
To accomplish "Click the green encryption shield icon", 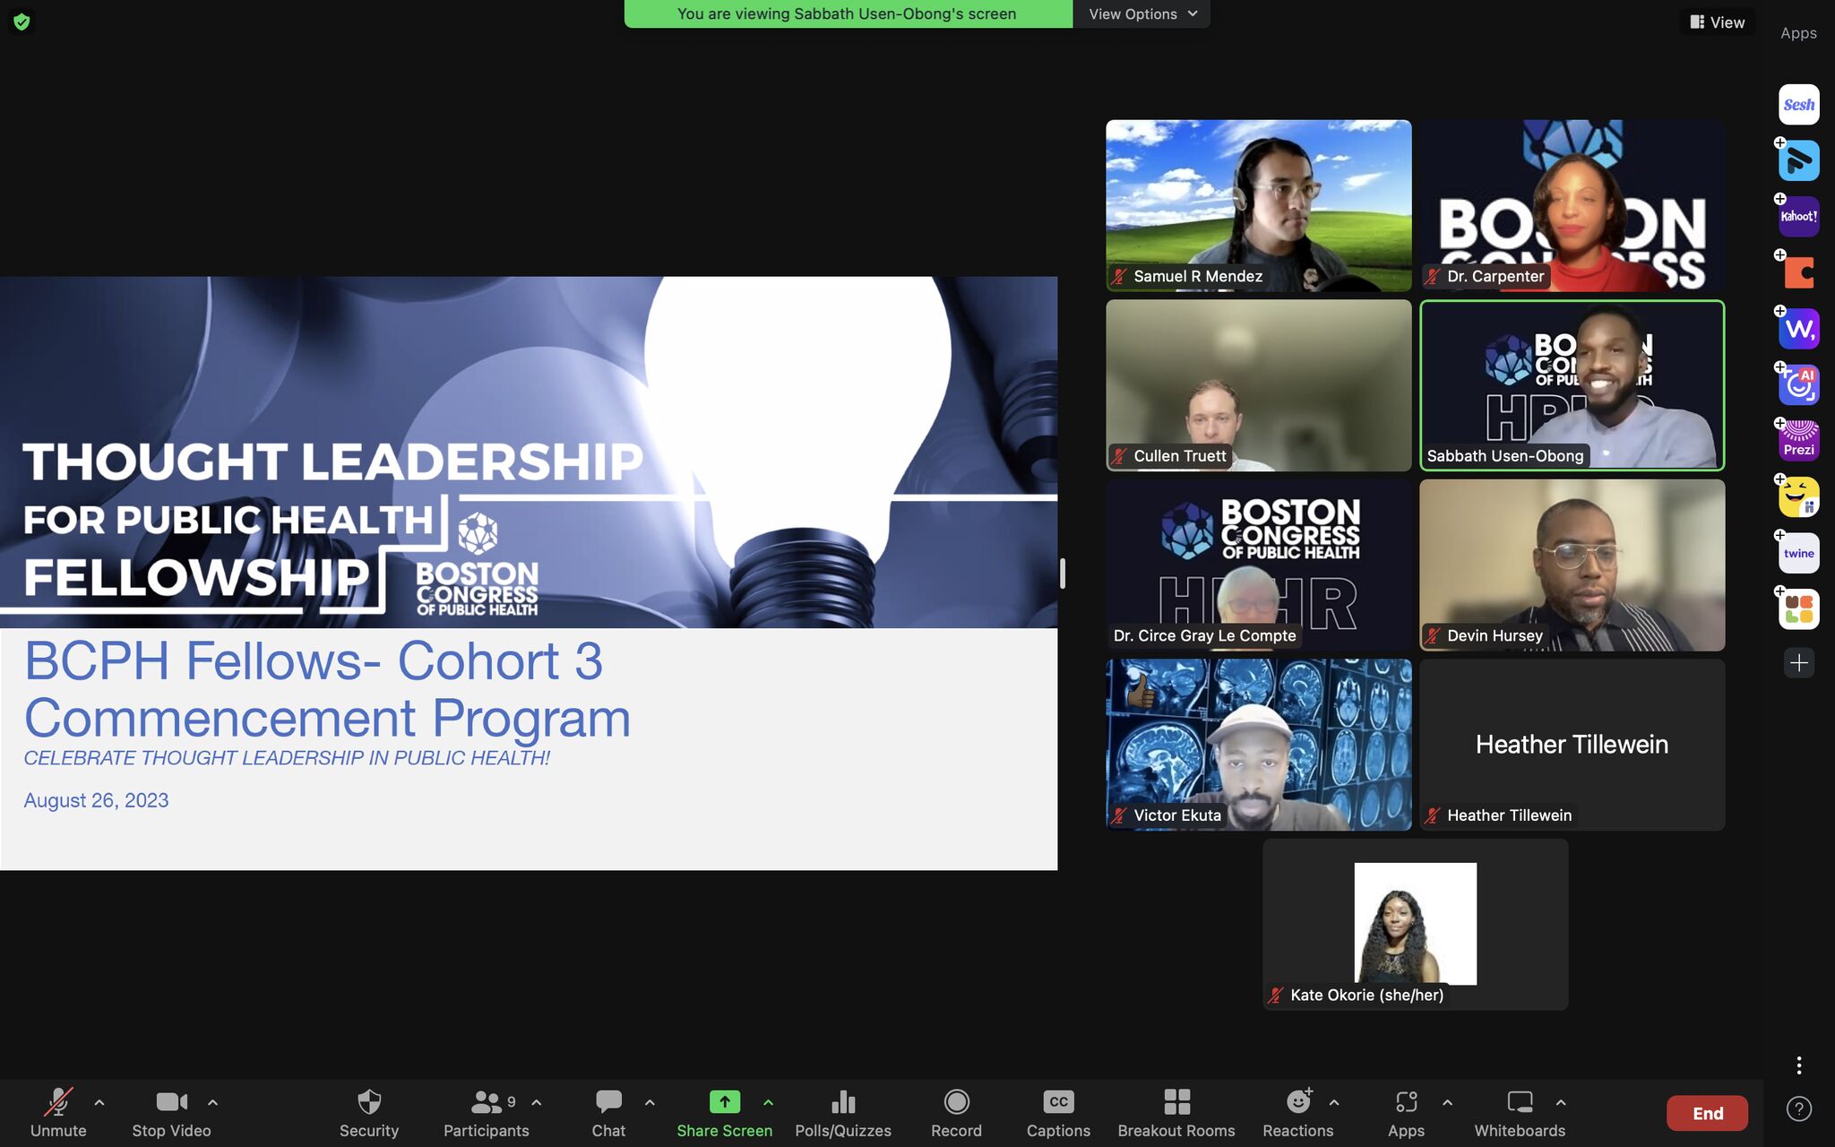I will tap(22, 22).
